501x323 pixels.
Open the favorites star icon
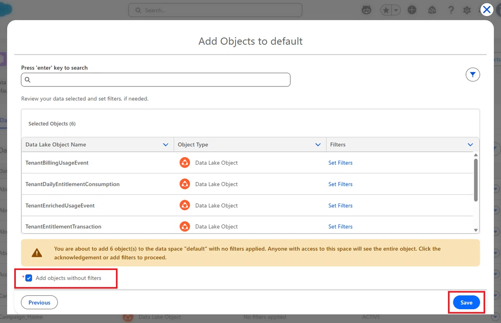386,10
